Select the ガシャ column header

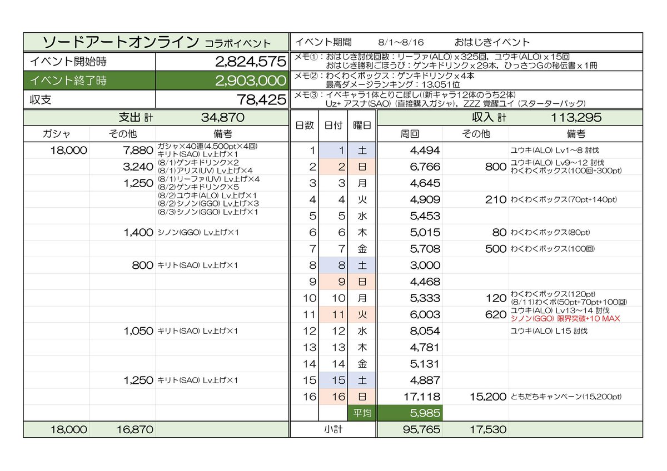point(57,134)
